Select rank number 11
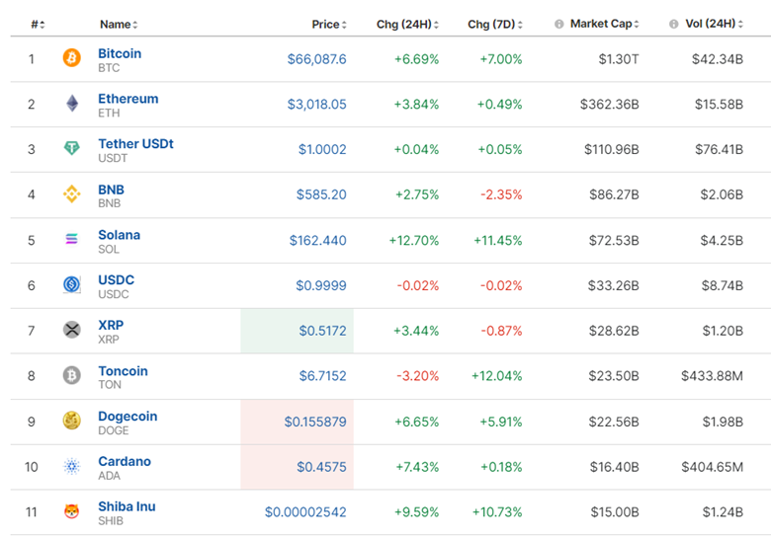Viewport: 771px width, 540px height. [x=31, y=512]
